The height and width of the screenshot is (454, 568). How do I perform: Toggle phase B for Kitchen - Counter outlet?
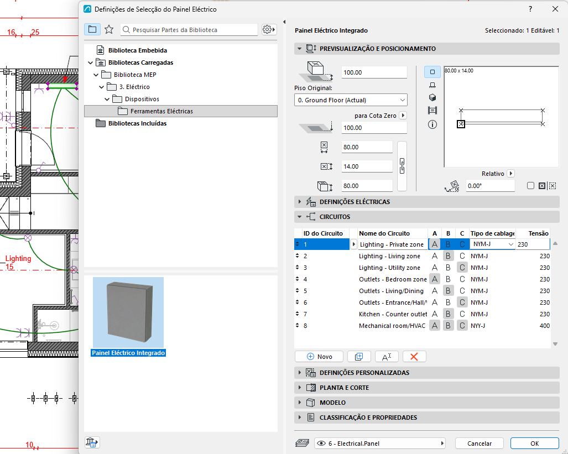coord(448,314)
